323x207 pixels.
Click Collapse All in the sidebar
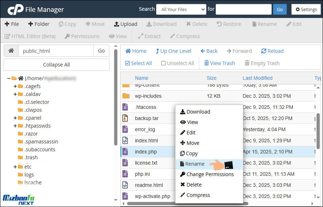[x=56, y=65]
